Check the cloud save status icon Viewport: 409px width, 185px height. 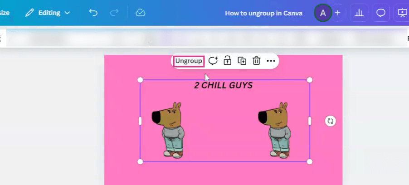point(140,13)
